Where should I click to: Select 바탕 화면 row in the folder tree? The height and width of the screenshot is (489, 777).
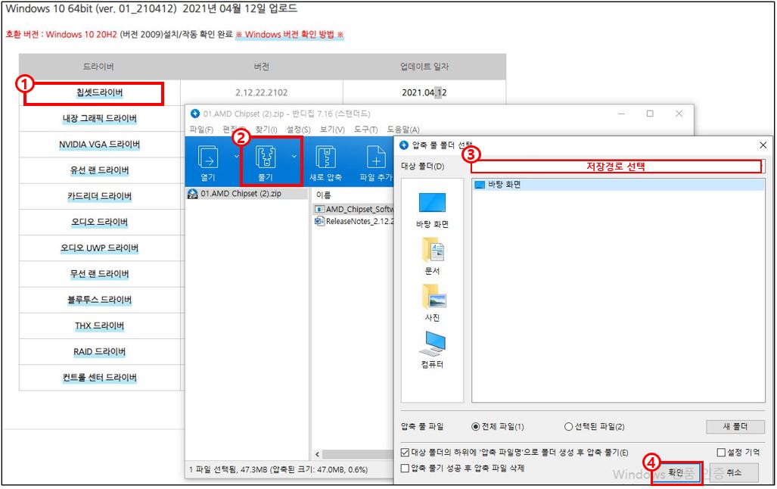tap(618, 185)
